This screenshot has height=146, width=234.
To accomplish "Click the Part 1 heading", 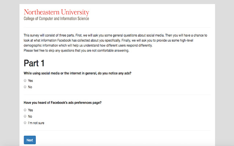I will tap(34, 63).
